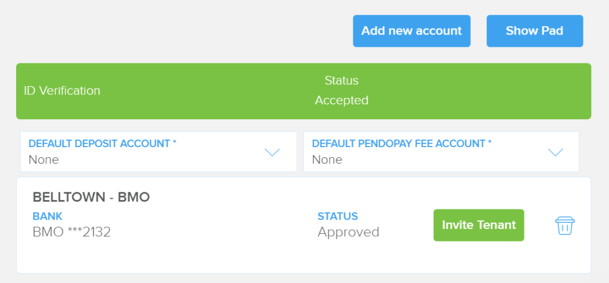609x283 pixels.
Task: Click None value under Default Deposit Account
Action: pyautogui.click(x=43, y=160)
